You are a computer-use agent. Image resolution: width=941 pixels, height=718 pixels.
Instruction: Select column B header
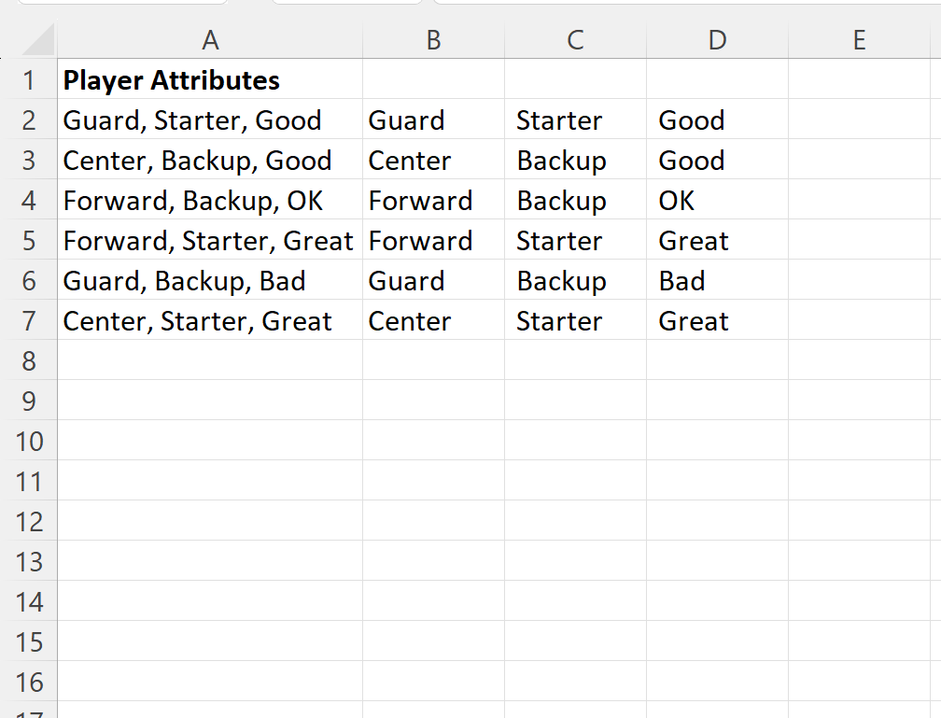tap(433, 39)
